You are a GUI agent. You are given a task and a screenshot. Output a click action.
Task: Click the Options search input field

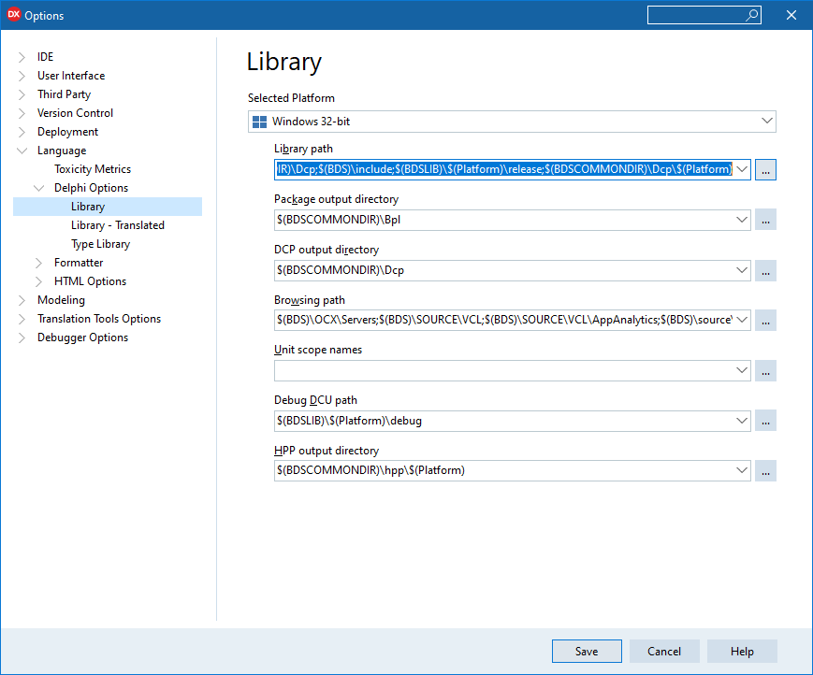pyautogui.click(x=696, y=16)
